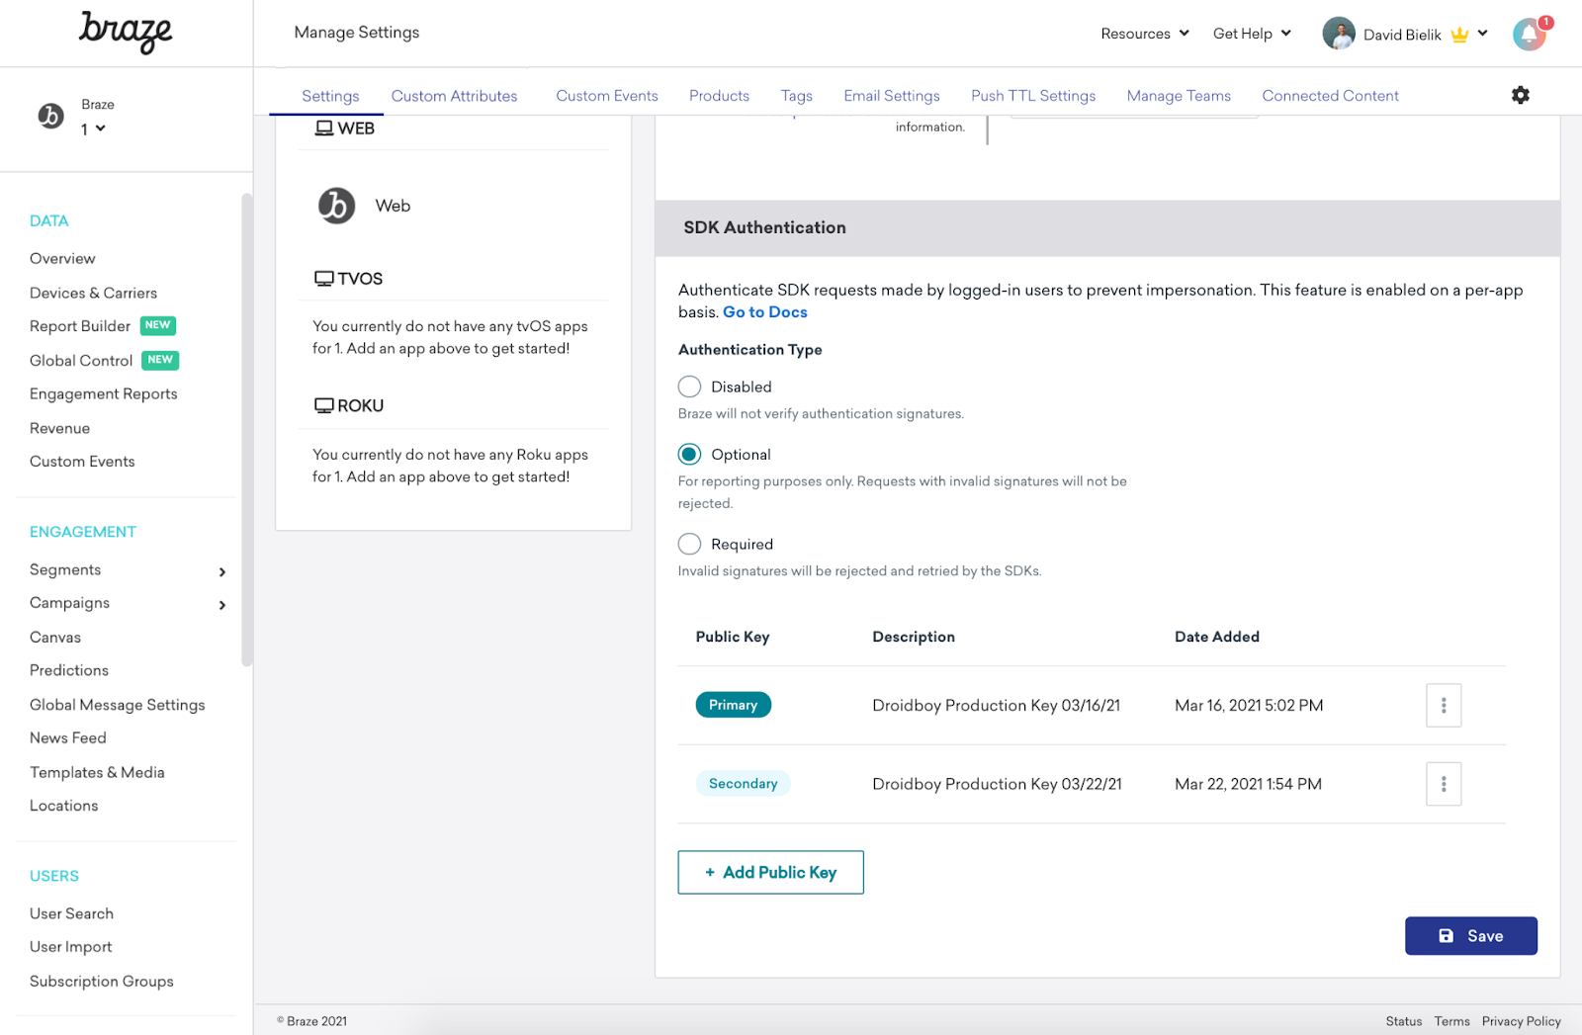This screenshot has width=1582, height=1035.
Task: Open options menu for Secondary key row
Action: pyautogui.click(x=1443, y=784)
